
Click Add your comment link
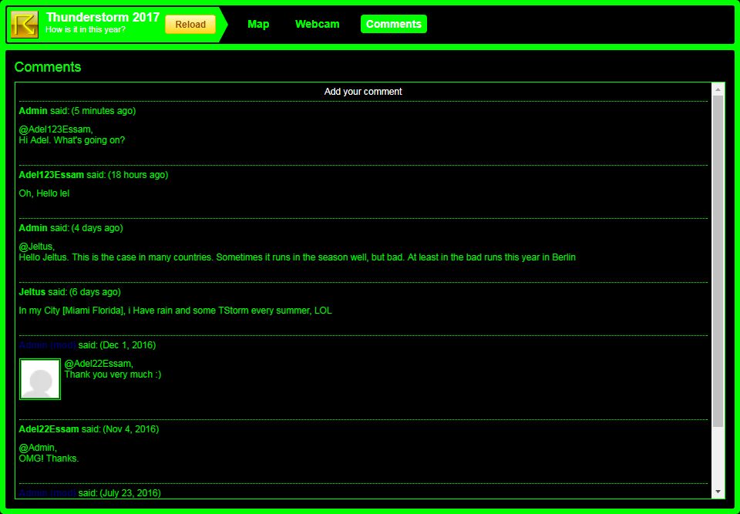(363, 92)
